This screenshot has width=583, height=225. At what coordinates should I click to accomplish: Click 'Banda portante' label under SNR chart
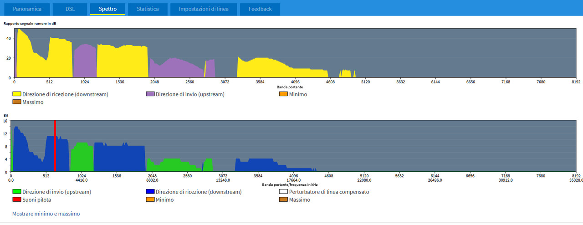click(x=290, y=87)
